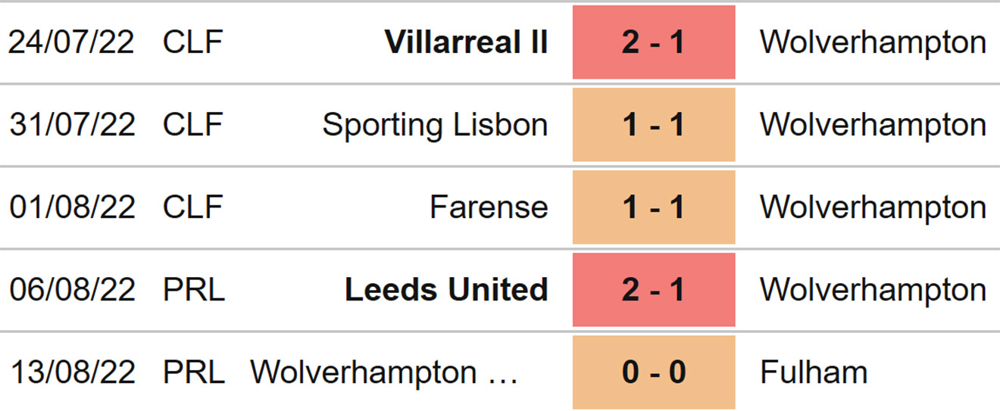Select the 06/08/22 match date
This screenshot has width=1000, height=411.
click(x=71, y=290)
